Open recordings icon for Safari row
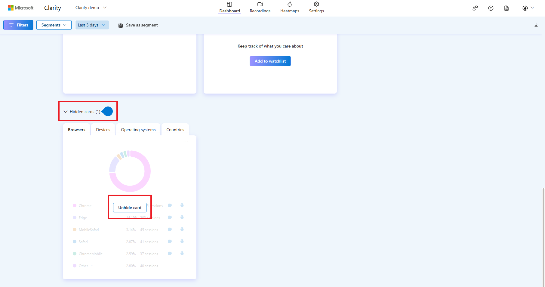The width and height of the screenshot is (545, 287). tap(170, 241)
